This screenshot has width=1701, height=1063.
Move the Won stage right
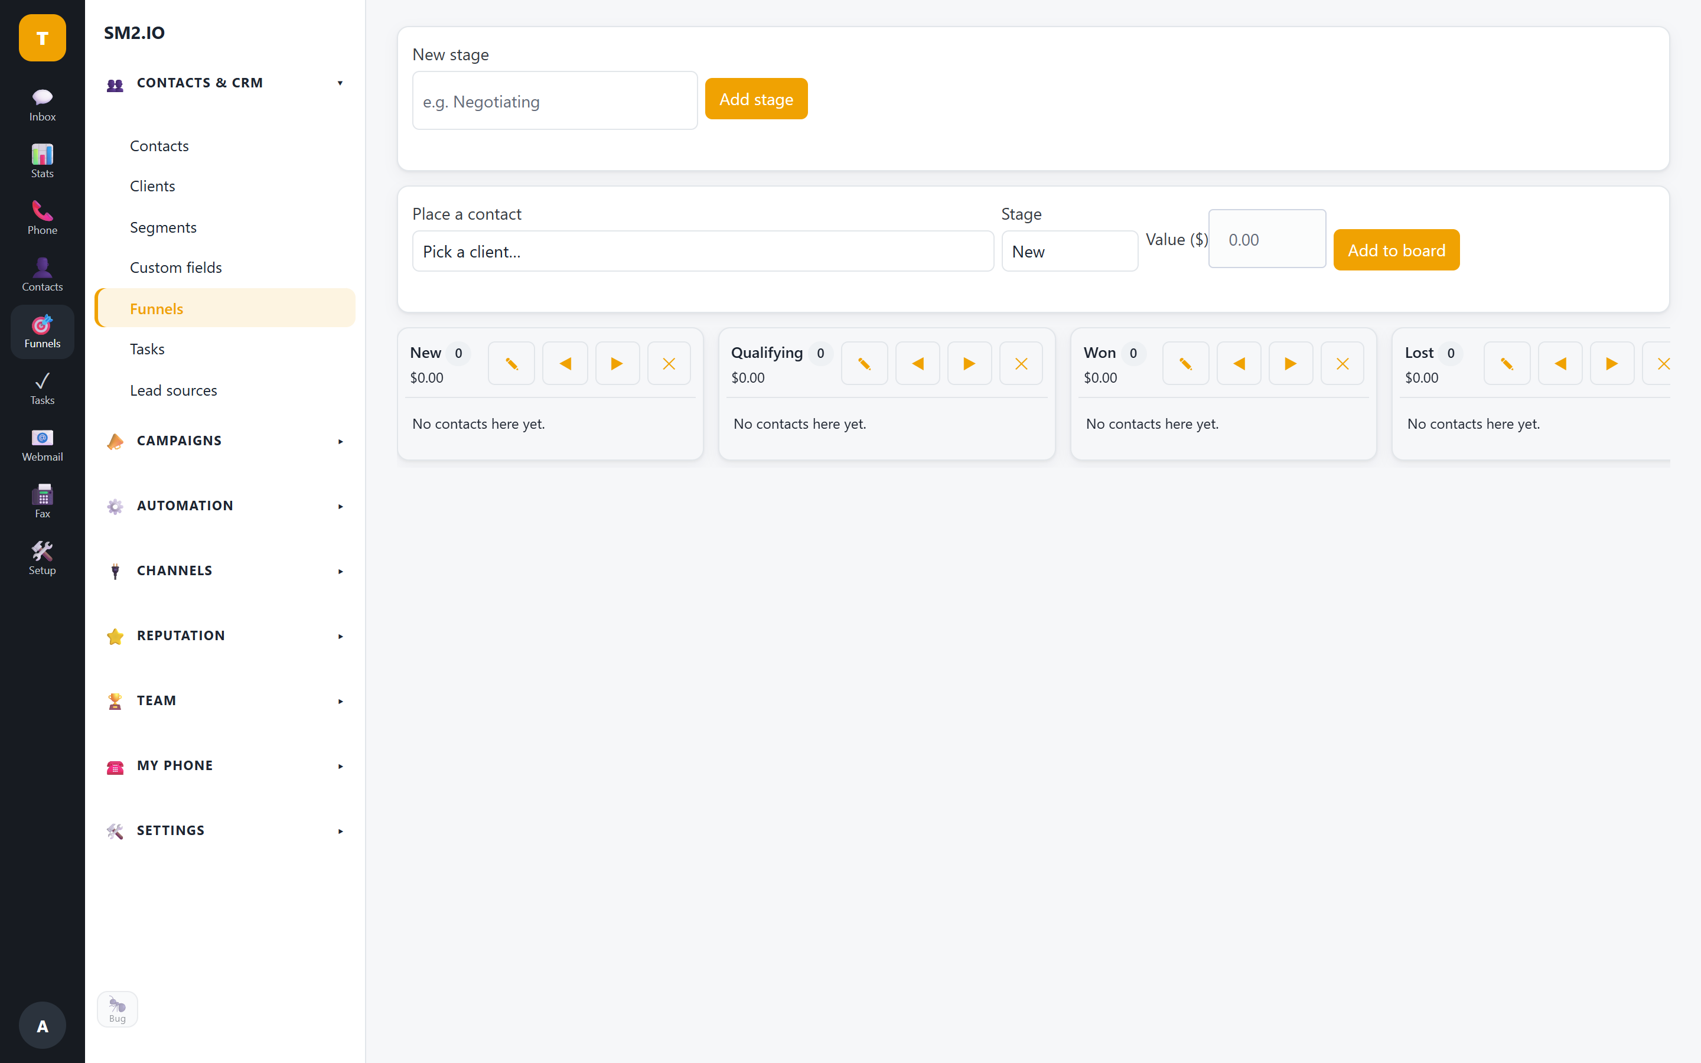pyautogui.click(x=1291, y=363)
